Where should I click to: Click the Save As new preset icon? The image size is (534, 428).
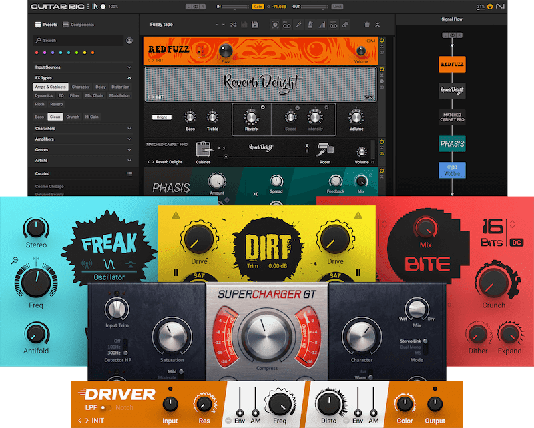[255, 25]
